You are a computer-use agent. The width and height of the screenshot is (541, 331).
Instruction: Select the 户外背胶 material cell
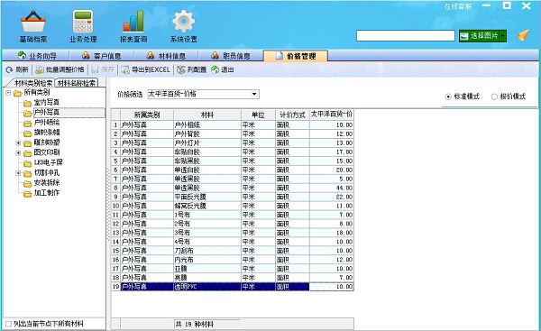[x=207, y=133]
